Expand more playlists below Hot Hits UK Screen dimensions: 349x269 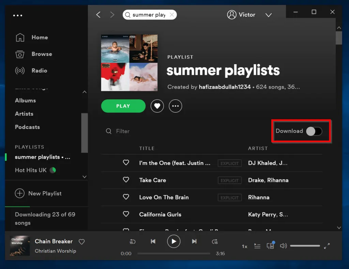[x=84, y=176]
